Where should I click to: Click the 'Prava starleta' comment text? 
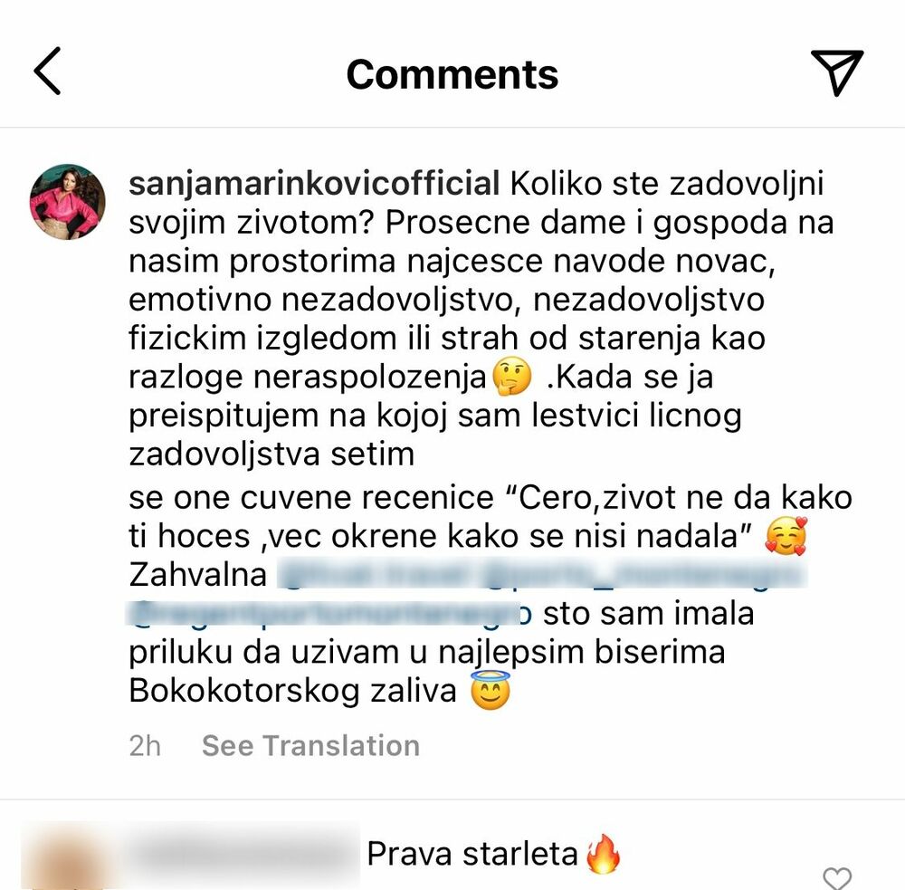(x=472, y=854)
